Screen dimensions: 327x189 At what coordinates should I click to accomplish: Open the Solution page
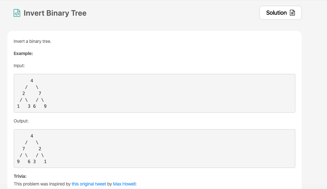[x=280, y=12]
